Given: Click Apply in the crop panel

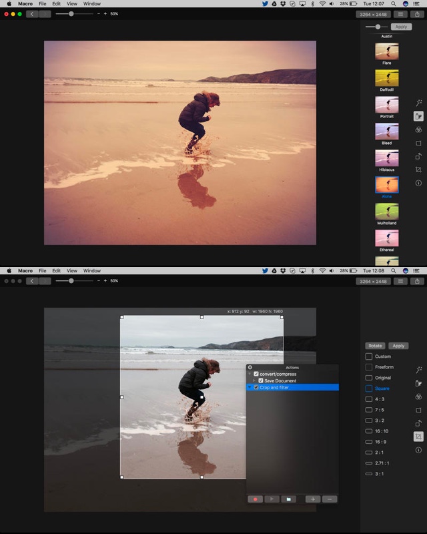Looking at the screenshot, I should (x=398, y=346).
